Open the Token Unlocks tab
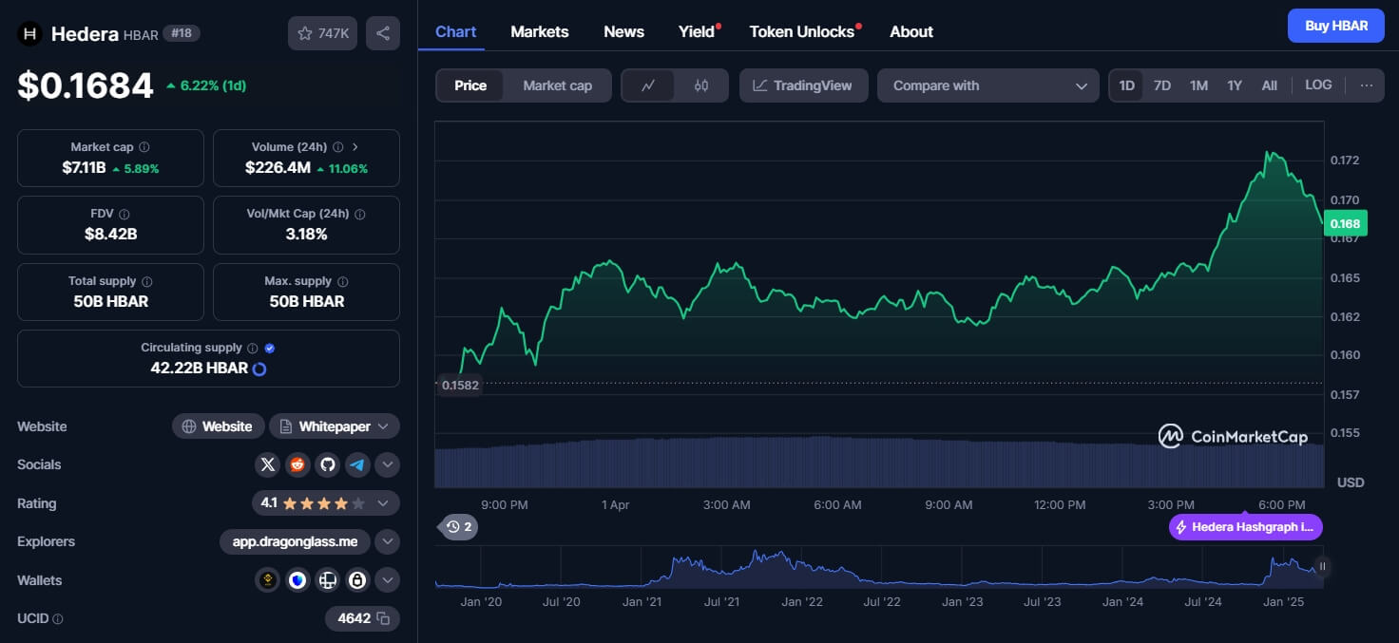1399x643 pixels. 801,31
